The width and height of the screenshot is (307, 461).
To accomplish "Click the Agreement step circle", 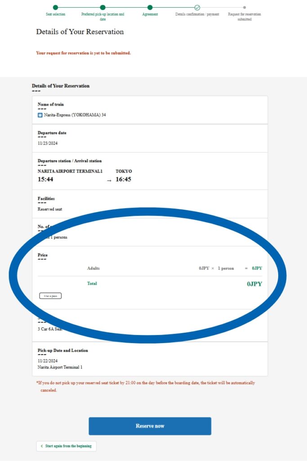I will [x=150, y=7].
